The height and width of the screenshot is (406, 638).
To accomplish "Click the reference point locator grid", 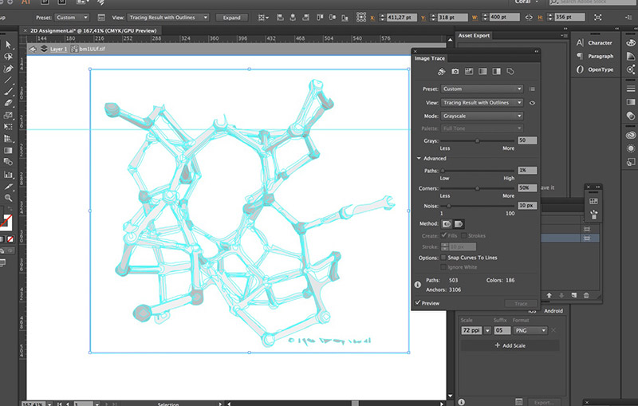I will (361, 17).
